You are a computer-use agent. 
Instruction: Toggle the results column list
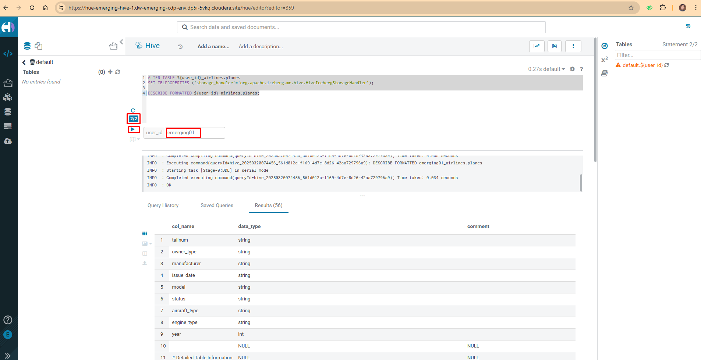145,253
